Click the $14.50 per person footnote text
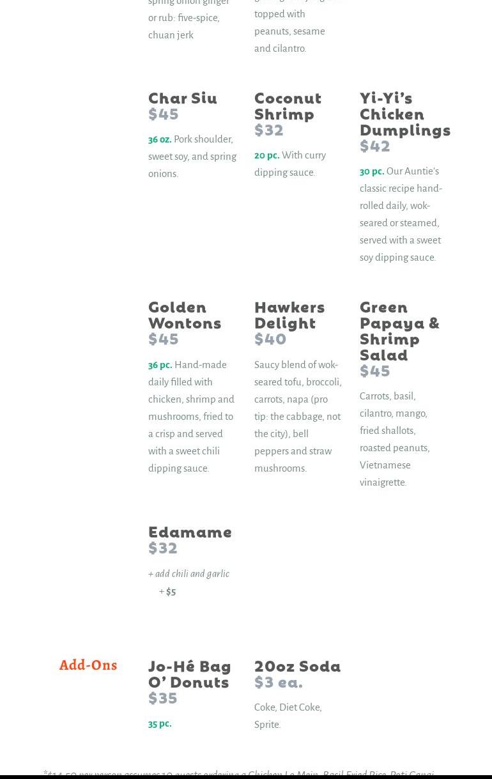This screenshot has width=492, height=779. point(238,774)
